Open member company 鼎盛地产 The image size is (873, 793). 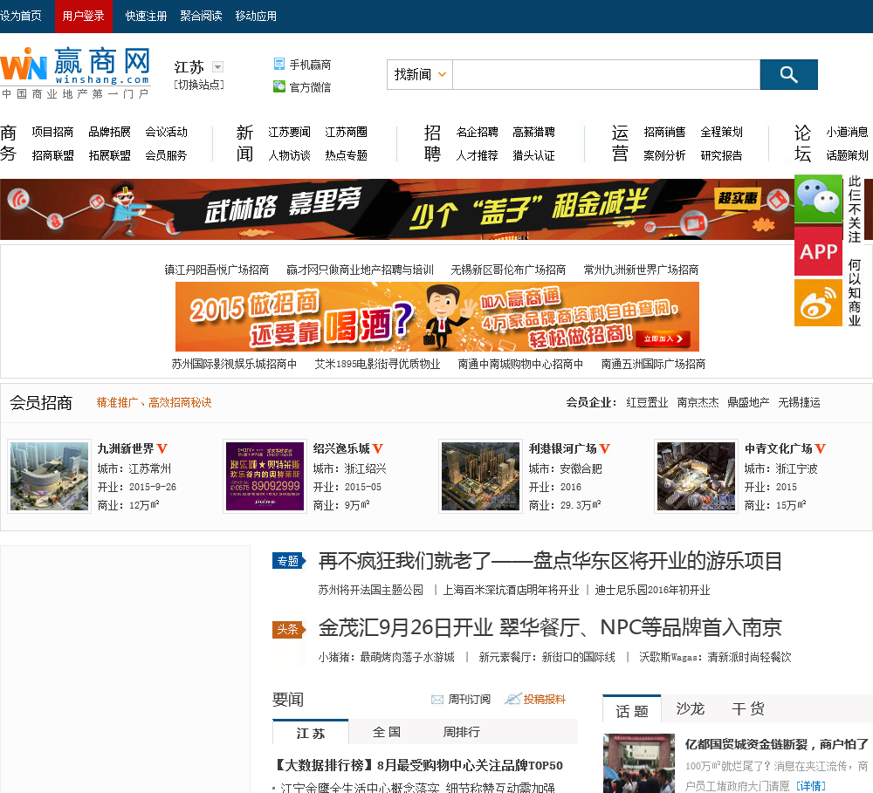tap(748, 402)
